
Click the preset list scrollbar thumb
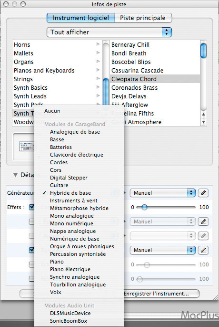pyautogui.click(x=204, y=51)
